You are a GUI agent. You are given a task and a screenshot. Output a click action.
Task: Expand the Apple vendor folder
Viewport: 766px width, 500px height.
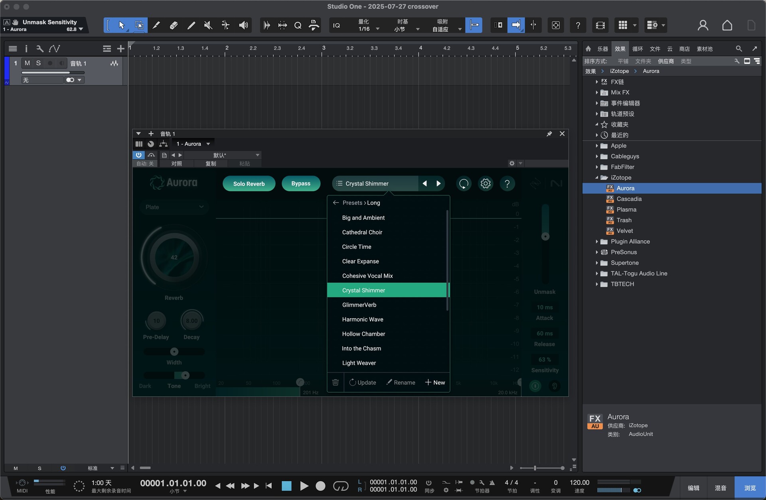coord(597,146)
